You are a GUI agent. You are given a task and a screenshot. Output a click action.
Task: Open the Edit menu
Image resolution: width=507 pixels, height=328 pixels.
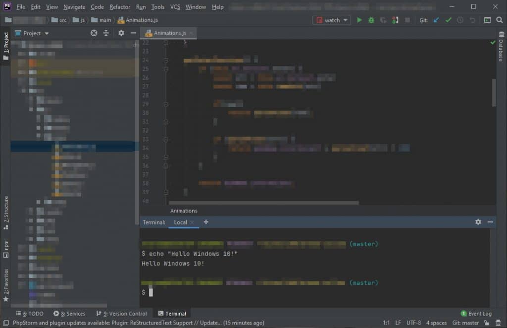pyautogui.click(x=36, y=7)
